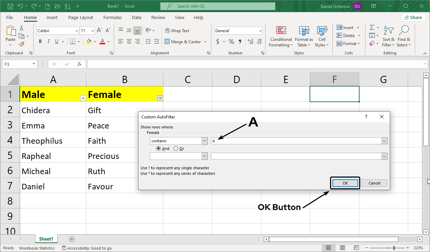Select the And radio button

tap(159, 148)
